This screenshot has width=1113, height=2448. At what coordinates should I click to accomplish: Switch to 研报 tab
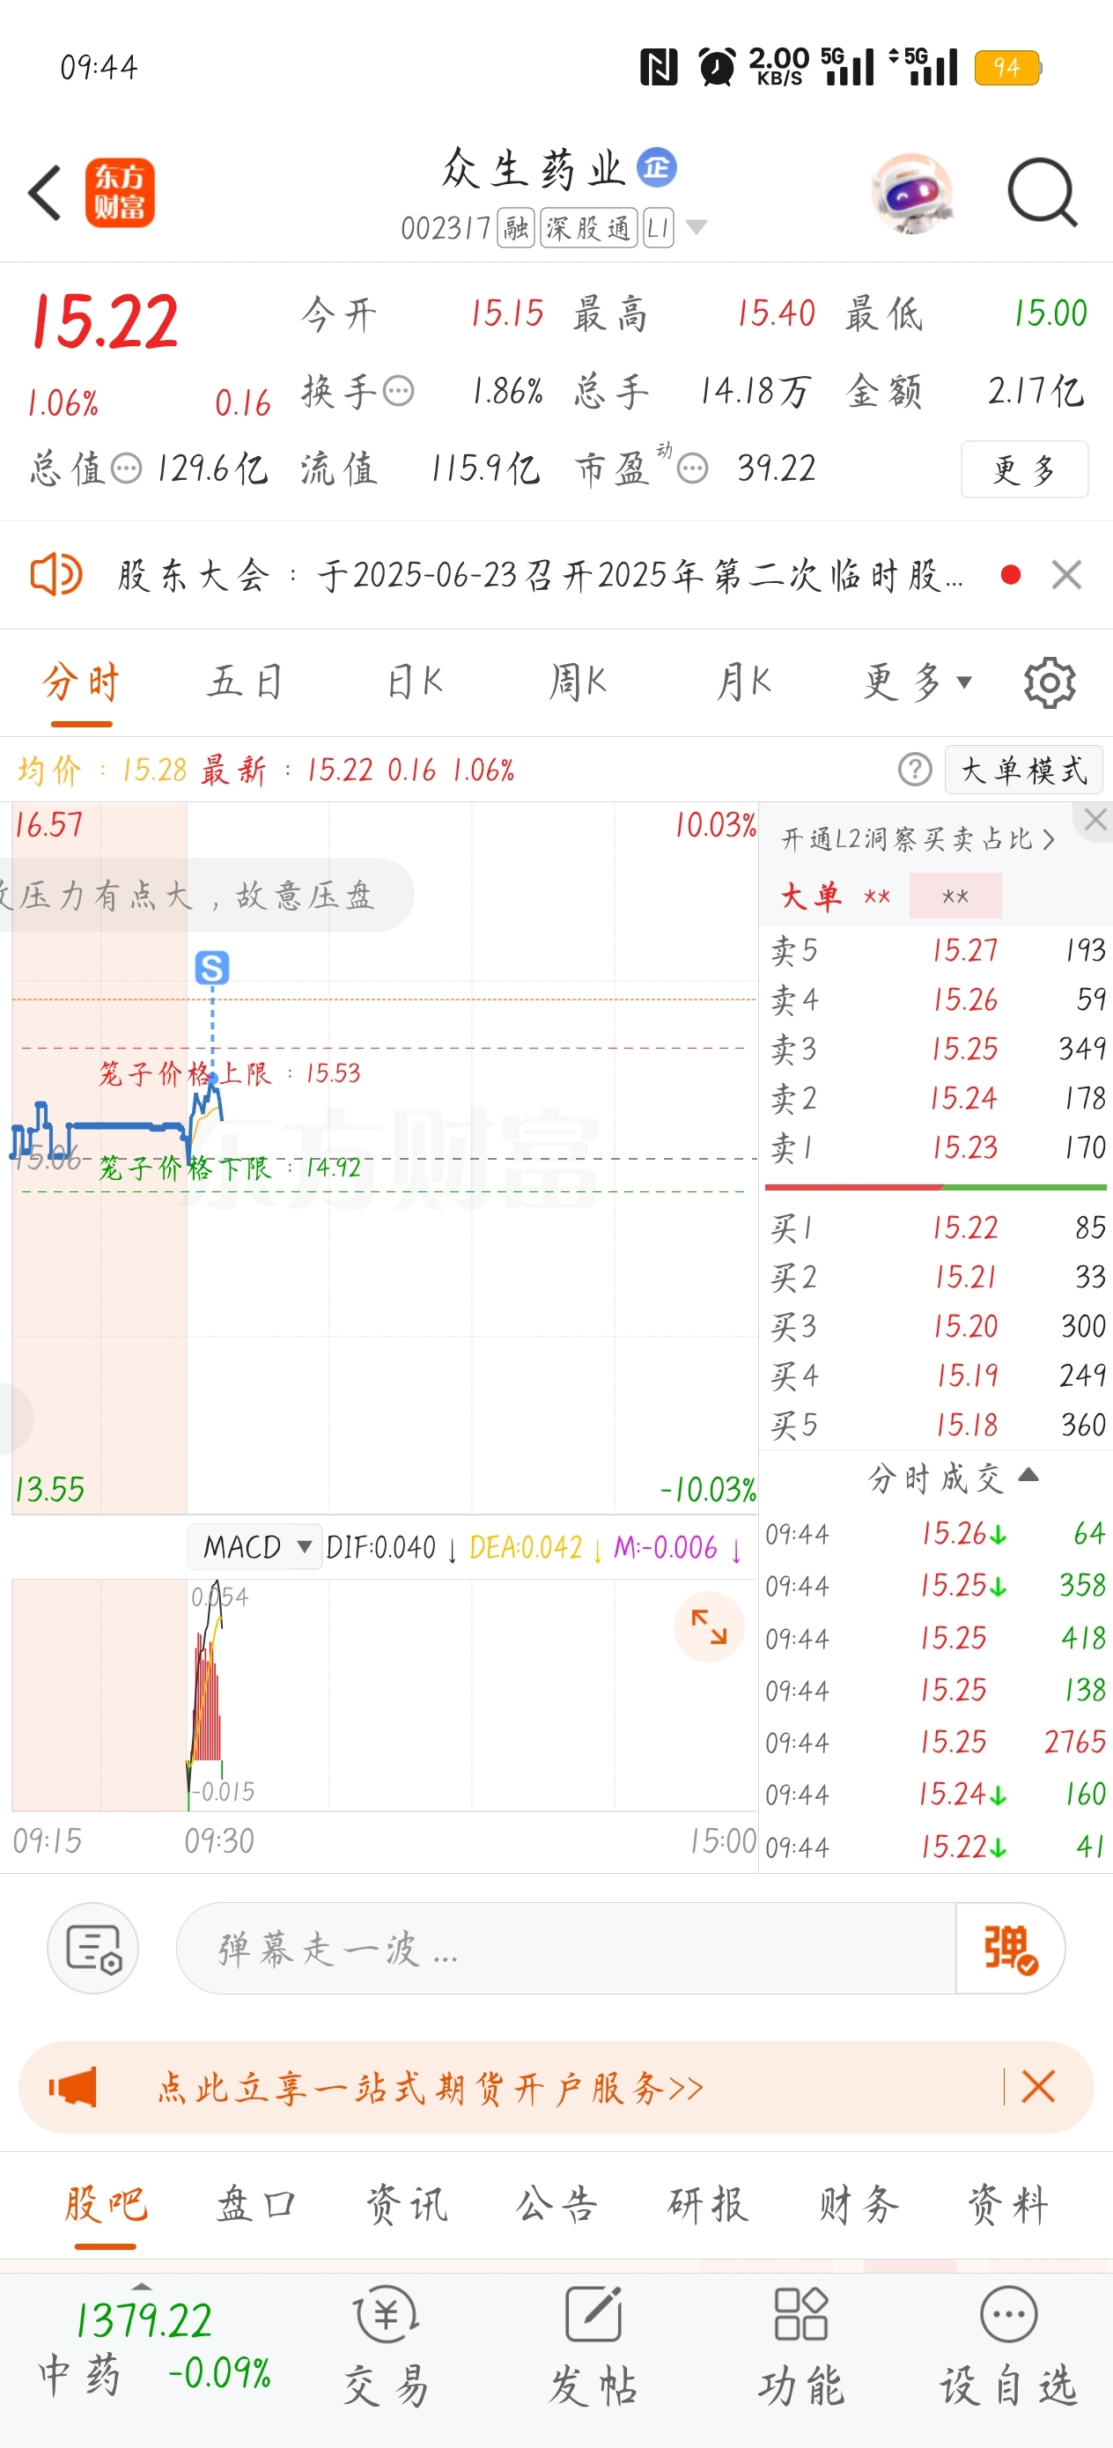[x=707, y=2205]
